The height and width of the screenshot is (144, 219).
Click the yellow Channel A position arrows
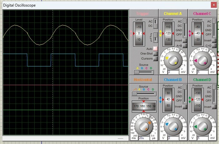click(160, 33)
